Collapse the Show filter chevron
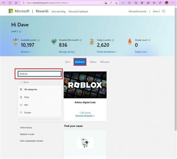Image resolution: width=177 pixels, height=159 pixels. pos(21,82)
